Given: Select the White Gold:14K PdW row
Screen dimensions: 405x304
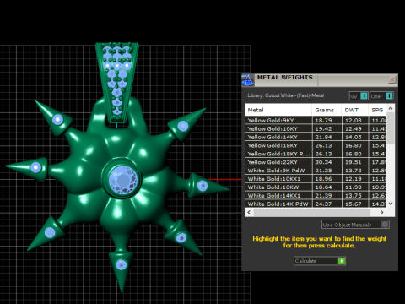Looking at the screenshot, I should pyautogui.click(x=316, y=204).
